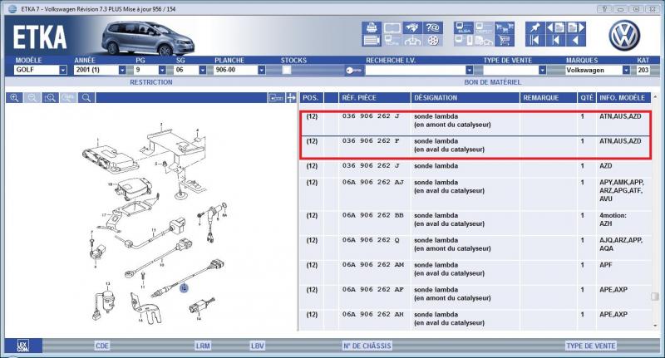Click highlighted position 12 in diagram
The image size is (665, 358).
click(x=184, y=288)
